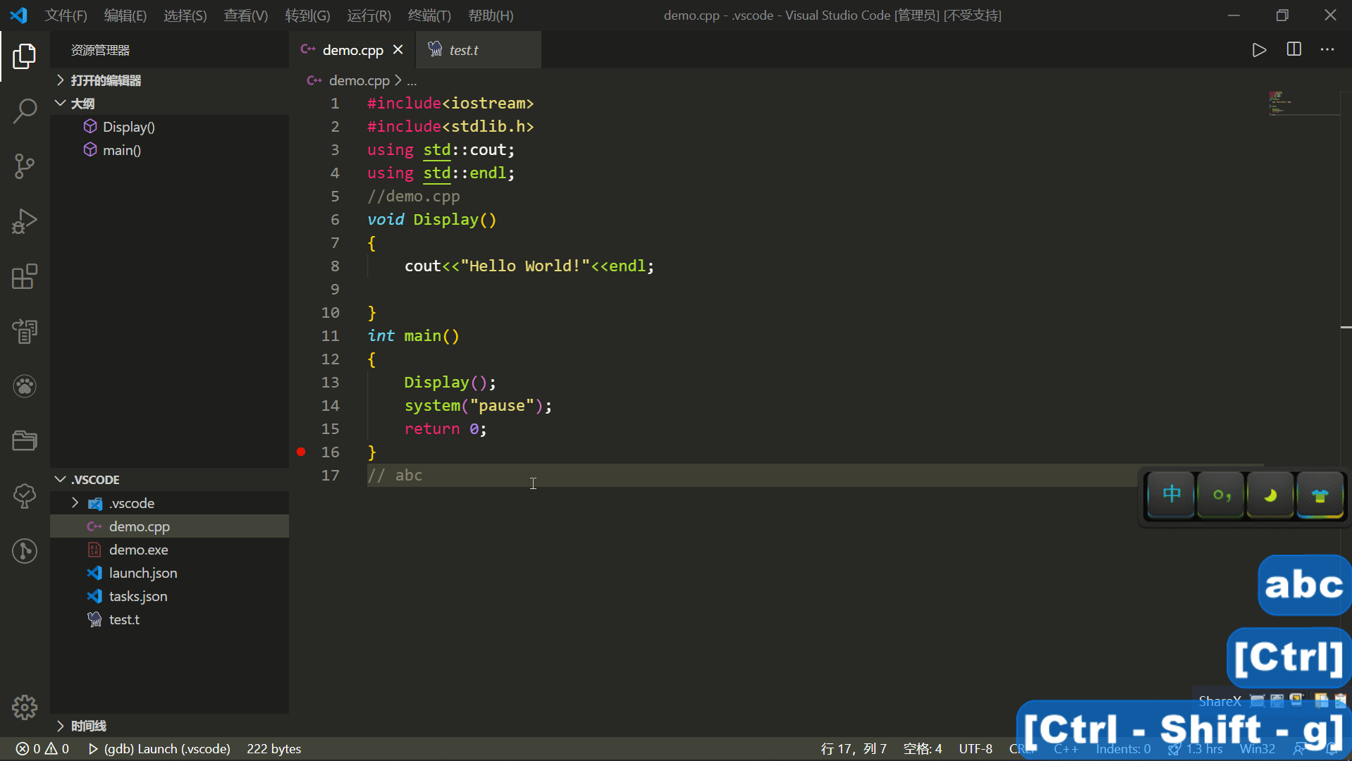The image size is (1352, 761).
Task: Toggle the breakpoint on line 16
Action: pos(301,452)
